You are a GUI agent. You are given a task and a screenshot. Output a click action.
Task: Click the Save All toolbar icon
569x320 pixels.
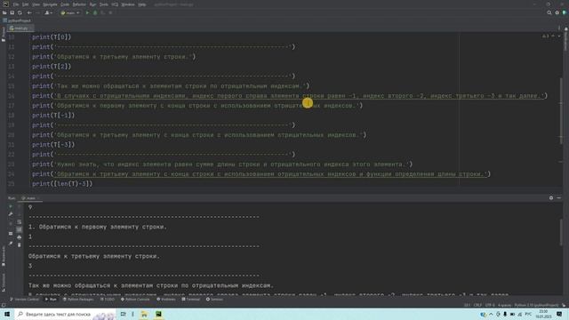tap(12, 12)
